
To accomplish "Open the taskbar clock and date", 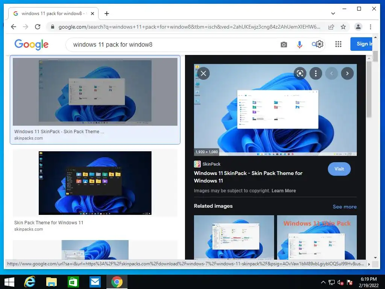I will click(x=368, y=282).
